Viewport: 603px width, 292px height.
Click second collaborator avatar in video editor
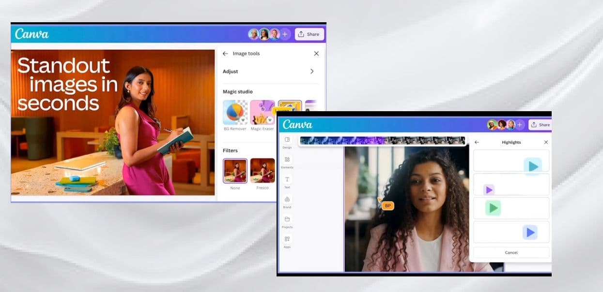[x=501, y=125]
